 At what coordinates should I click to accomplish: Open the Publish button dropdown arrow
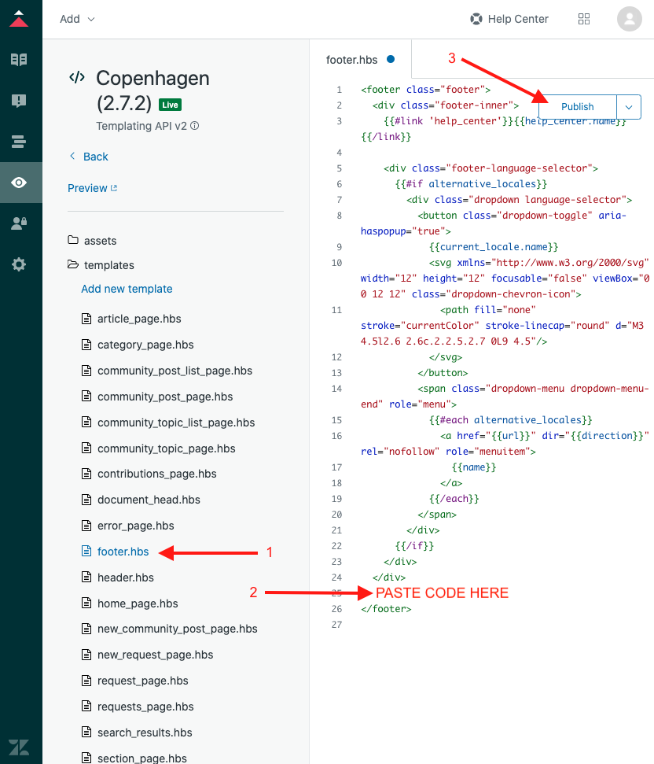[629, 107]
